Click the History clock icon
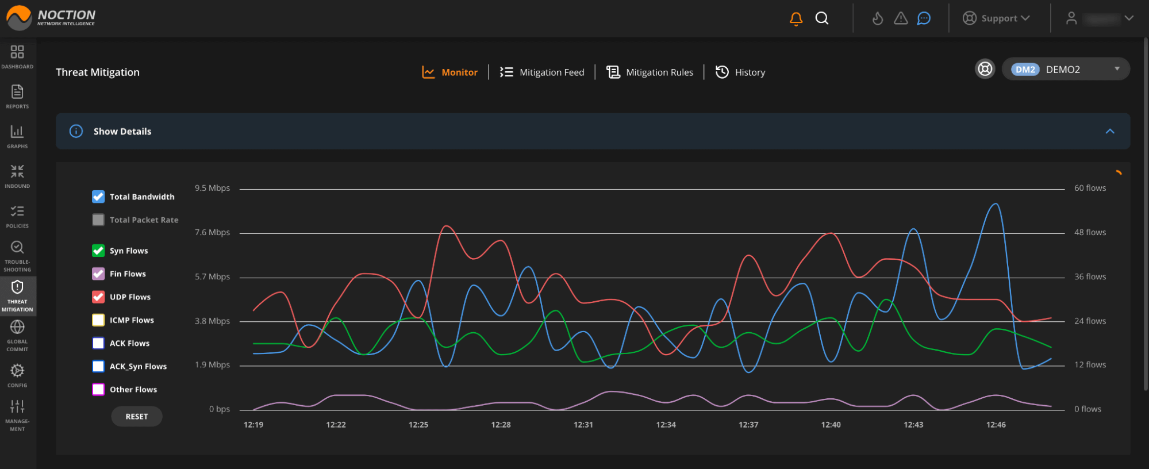 (722, 72)
